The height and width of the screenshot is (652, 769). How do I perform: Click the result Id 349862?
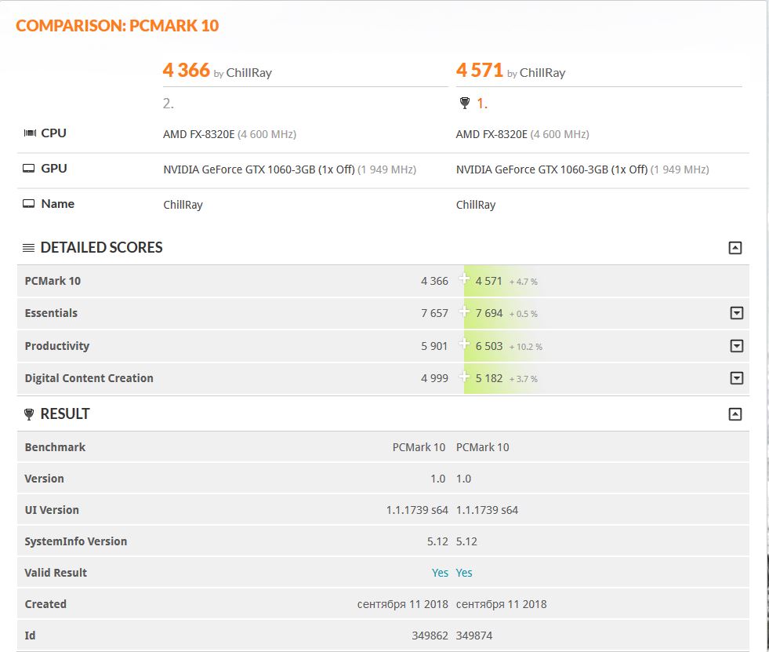coord(430,636)
